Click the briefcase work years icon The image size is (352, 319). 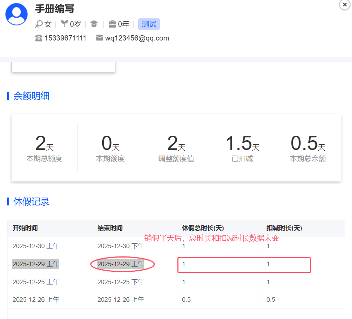click(x=112, y=24)
